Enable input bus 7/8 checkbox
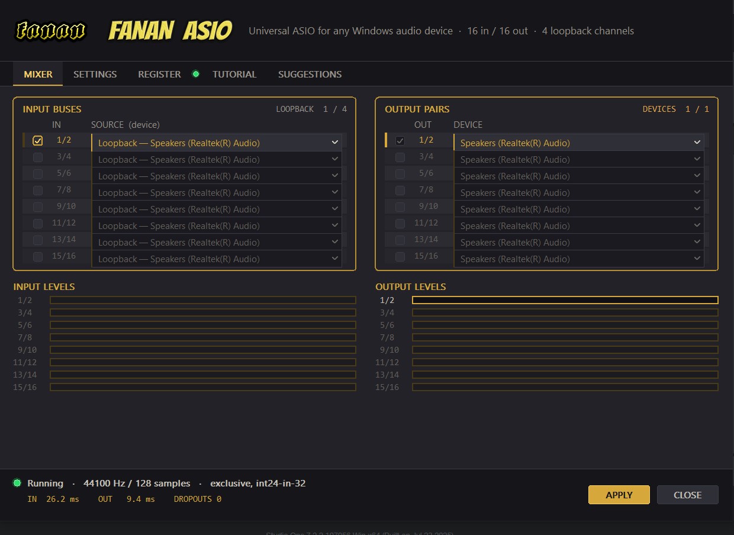This screenshot has height=535, width=734. point(38,191)
